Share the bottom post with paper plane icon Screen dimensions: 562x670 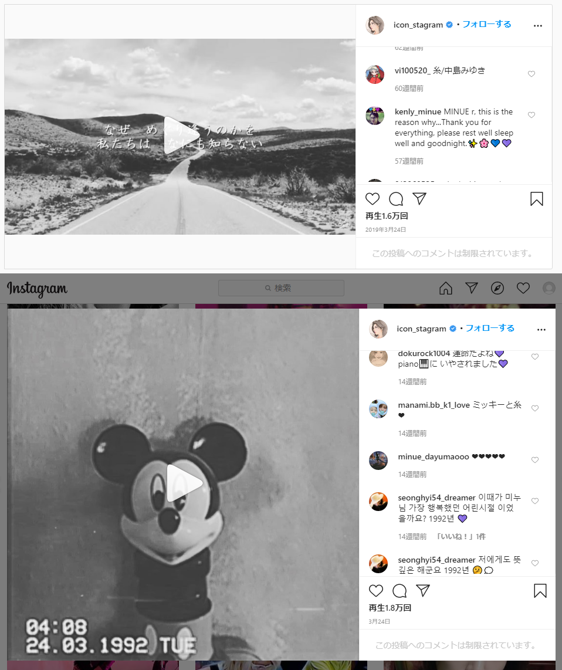click(423, 590)
